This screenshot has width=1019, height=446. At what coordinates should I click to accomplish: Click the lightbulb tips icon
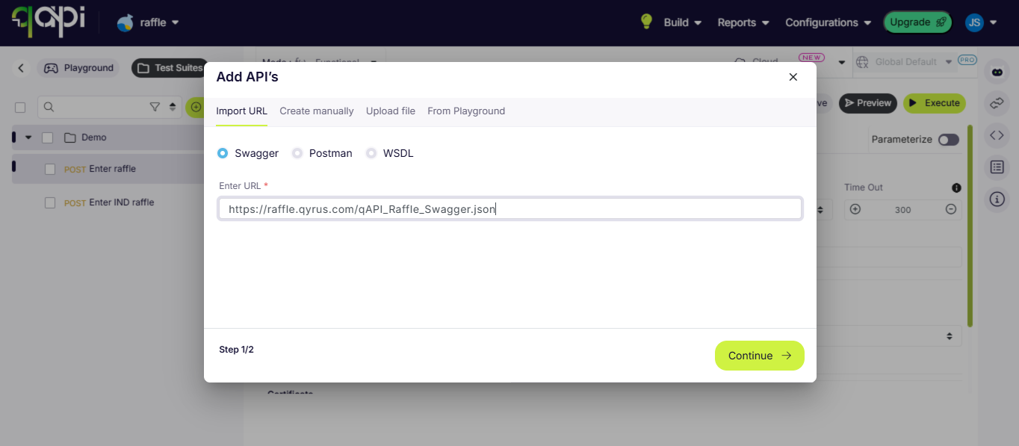[x=647, y=22]
